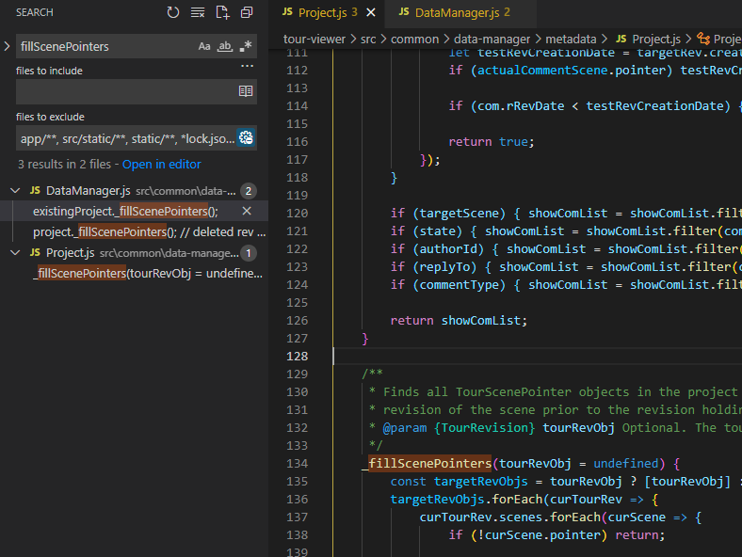Collapse DataManager.js results group
Screen dimensions: 742x557
click(15, 191)
